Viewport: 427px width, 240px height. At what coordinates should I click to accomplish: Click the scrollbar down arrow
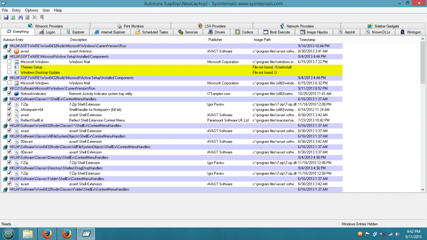423,189
